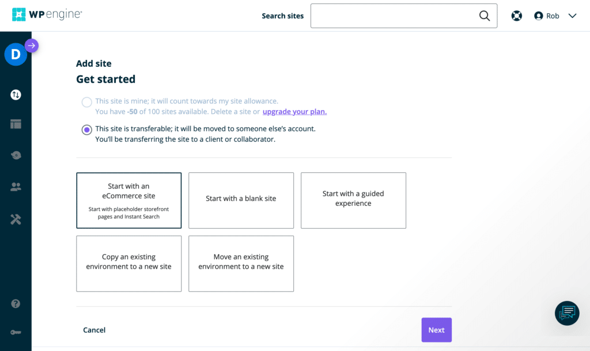The height and width of the screenshot is (351, 590).
Task: Open the users sidebar icon
Action: point(16,187)
